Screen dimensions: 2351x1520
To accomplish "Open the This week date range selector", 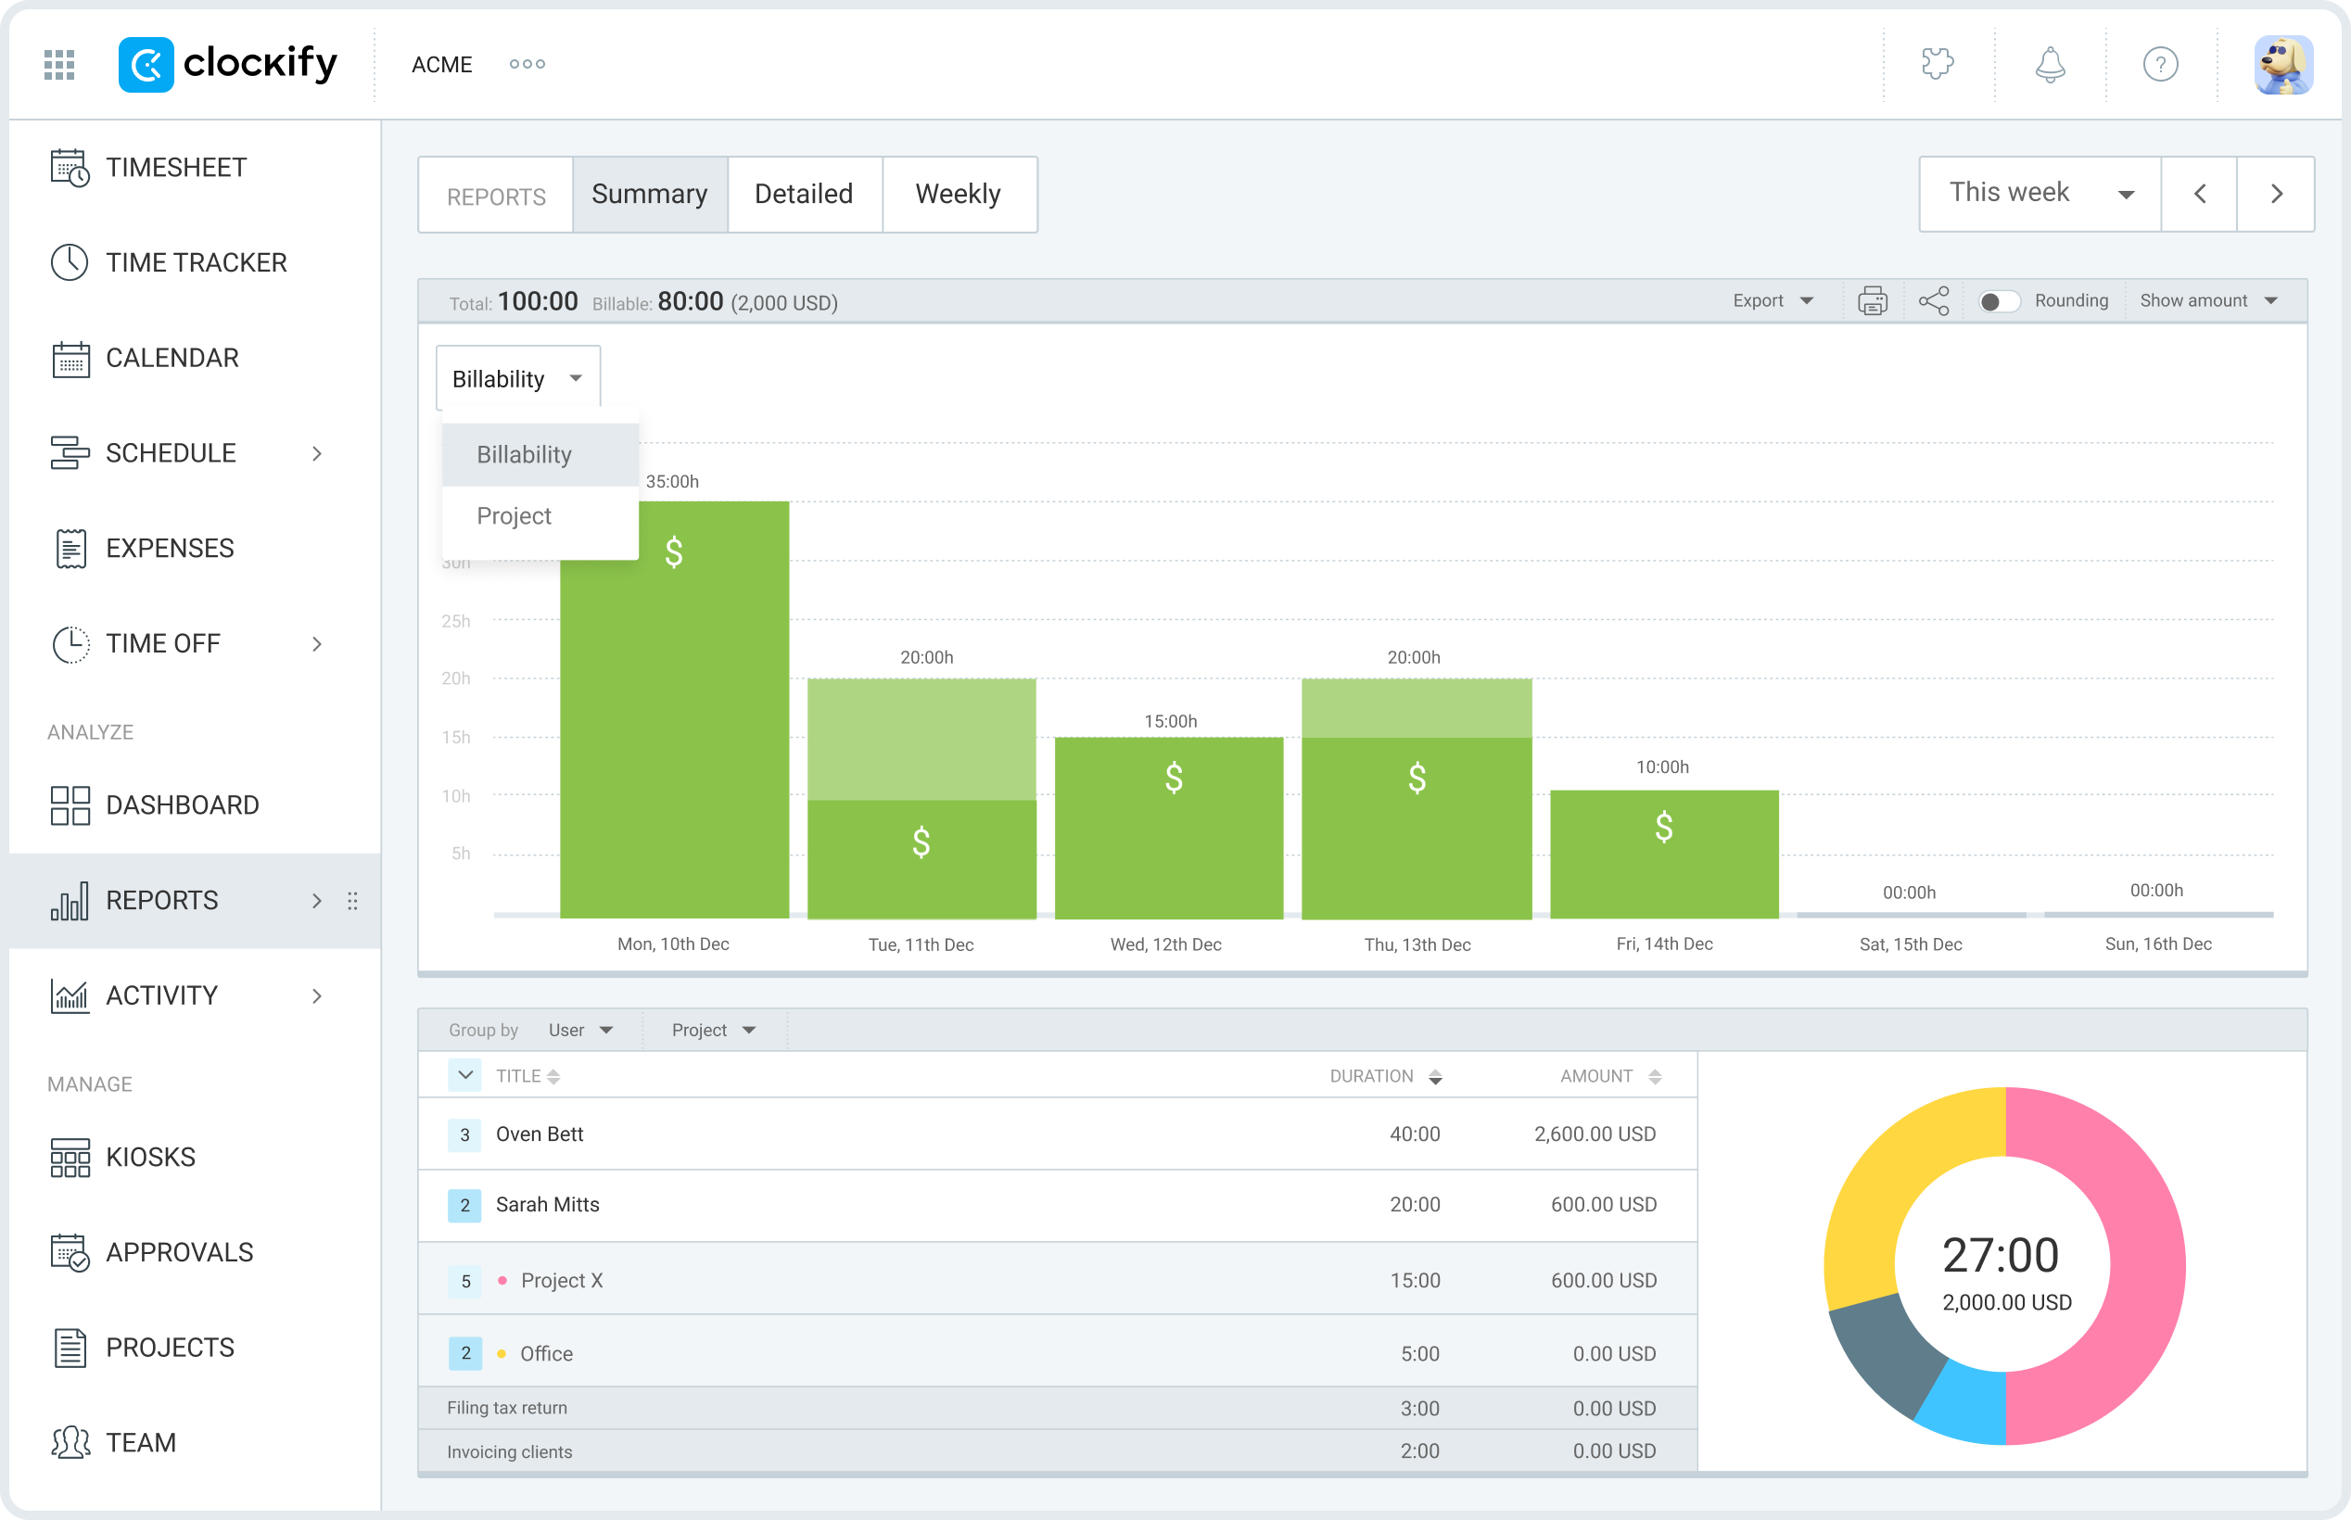I will (2037, 194).
